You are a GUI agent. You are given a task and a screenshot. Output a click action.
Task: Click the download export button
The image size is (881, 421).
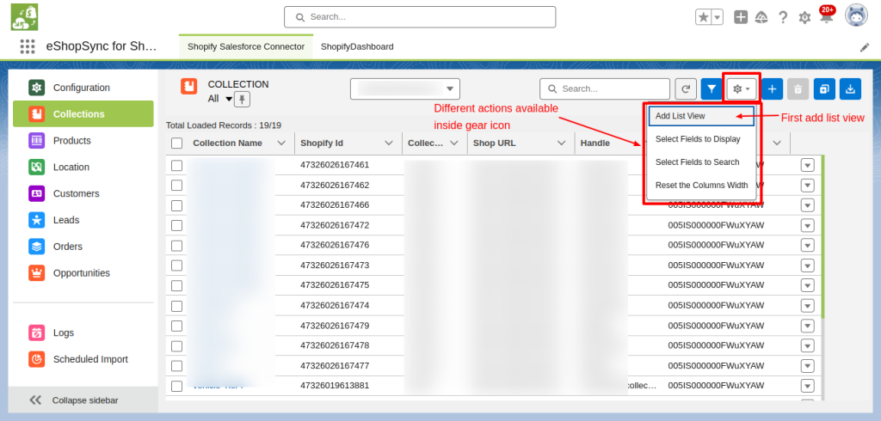[x=851, y=88]
